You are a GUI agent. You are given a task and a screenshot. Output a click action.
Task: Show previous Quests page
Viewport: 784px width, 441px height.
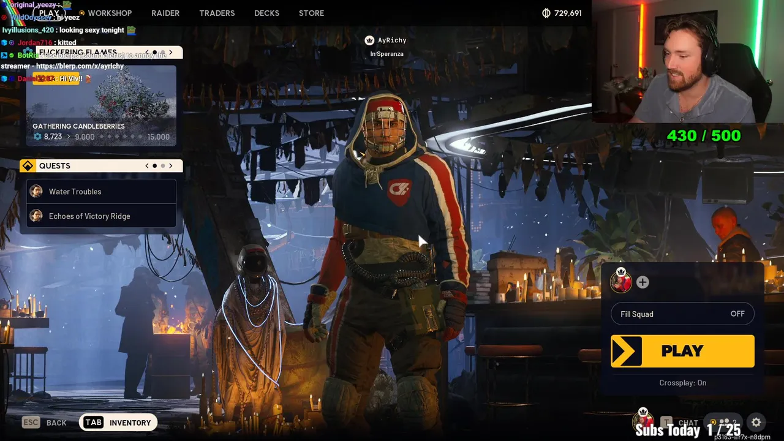(x=147, y=166)
